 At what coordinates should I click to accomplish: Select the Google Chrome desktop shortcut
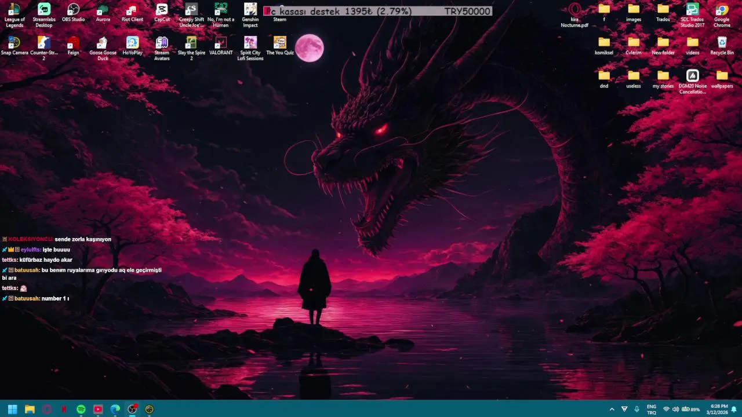click(722, 15)
